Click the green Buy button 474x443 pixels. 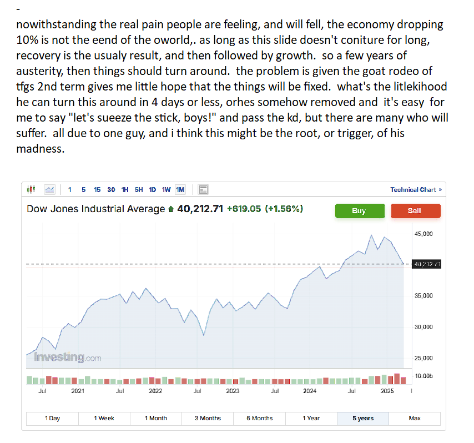(x=359, y=211)
